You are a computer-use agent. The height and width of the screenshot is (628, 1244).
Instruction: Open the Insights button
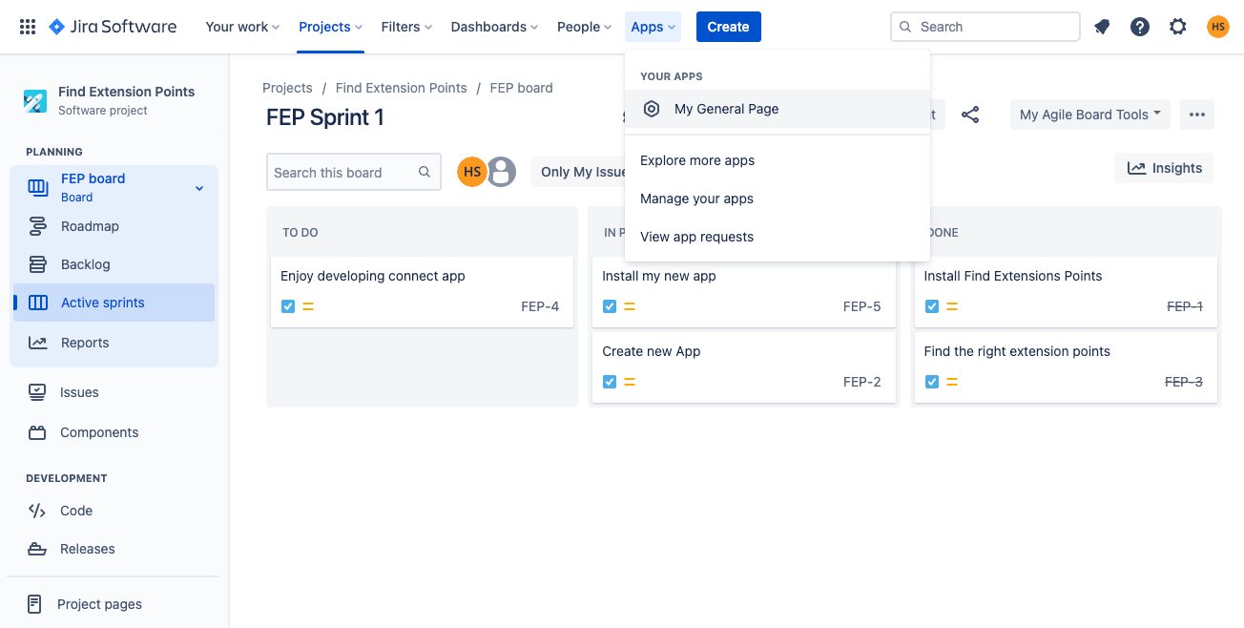[x=1164, y=168]
